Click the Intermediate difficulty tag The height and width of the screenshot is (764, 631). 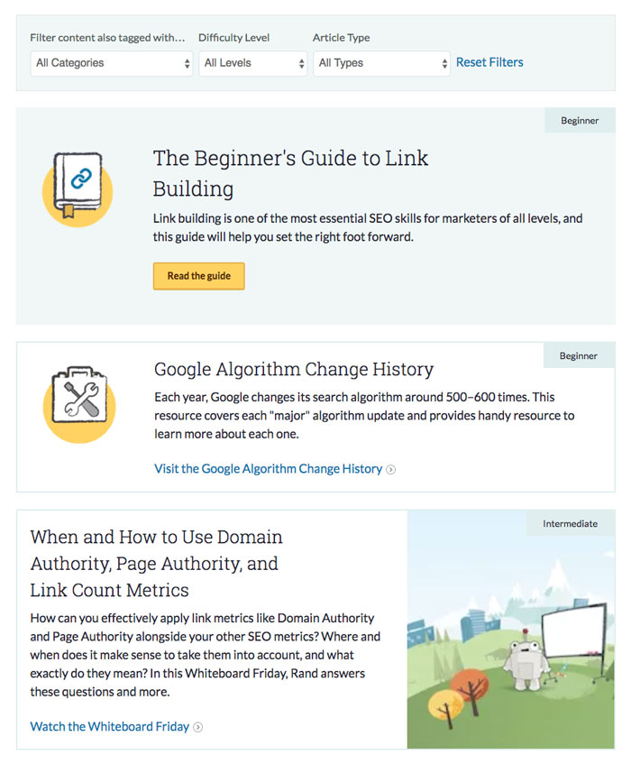coord(571,524)
